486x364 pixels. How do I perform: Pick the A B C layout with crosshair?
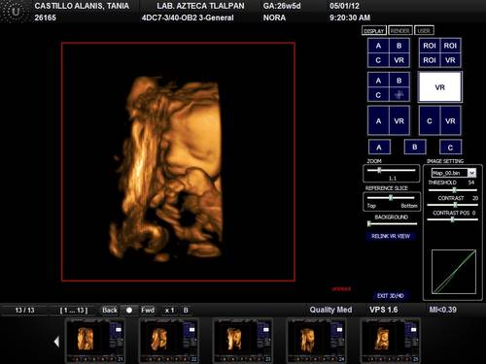pos(389,87)
